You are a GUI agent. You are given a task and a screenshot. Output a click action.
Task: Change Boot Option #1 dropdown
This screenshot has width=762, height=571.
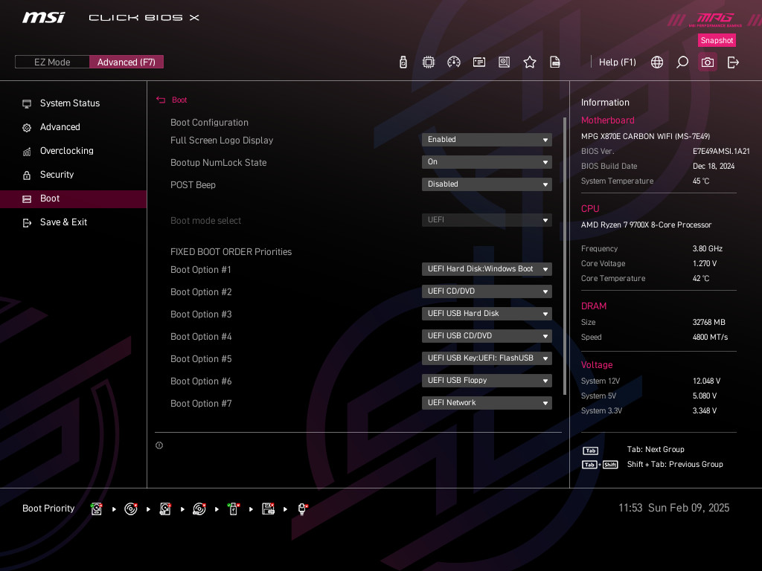coord(487,269)
